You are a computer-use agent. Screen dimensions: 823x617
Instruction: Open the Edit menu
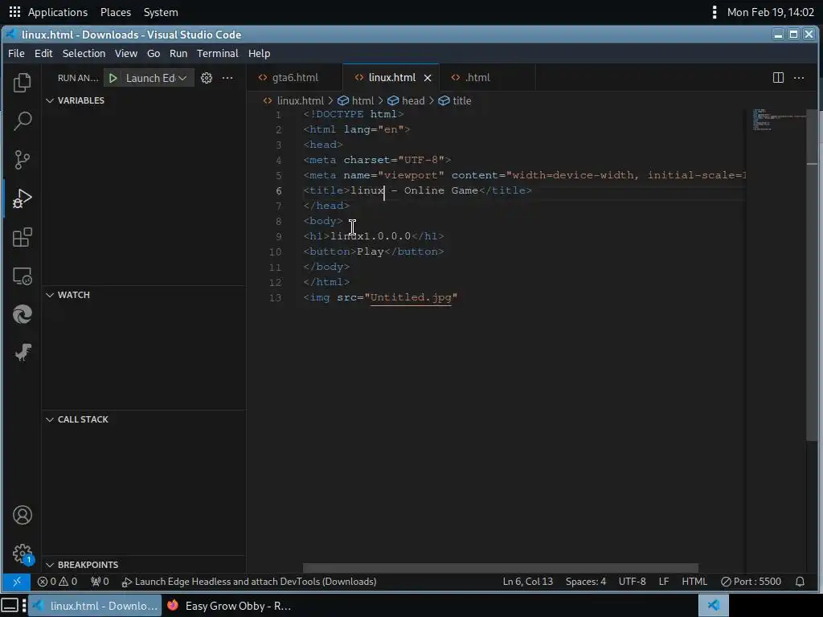43,54
